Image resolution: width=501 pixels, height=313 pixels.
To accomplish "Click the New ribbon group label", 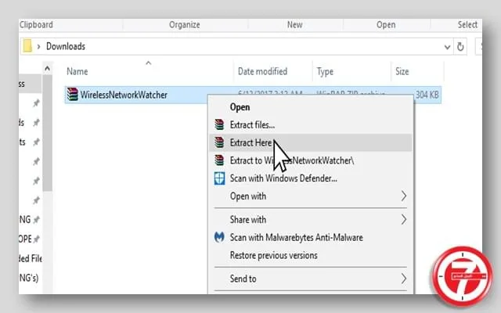I will point(294,24).
